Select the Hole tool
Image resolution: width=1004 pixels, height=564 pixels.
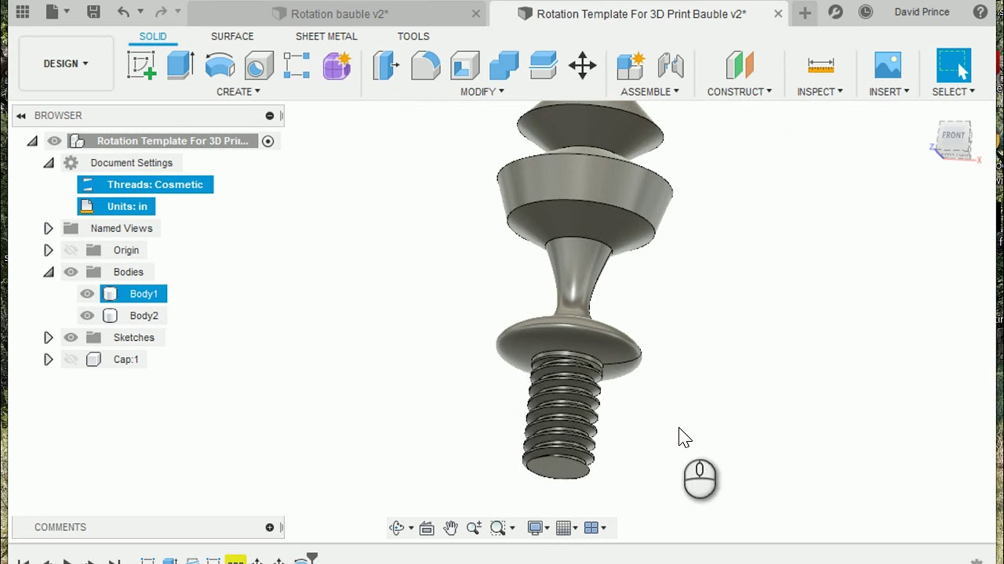(x=258, y=65)
